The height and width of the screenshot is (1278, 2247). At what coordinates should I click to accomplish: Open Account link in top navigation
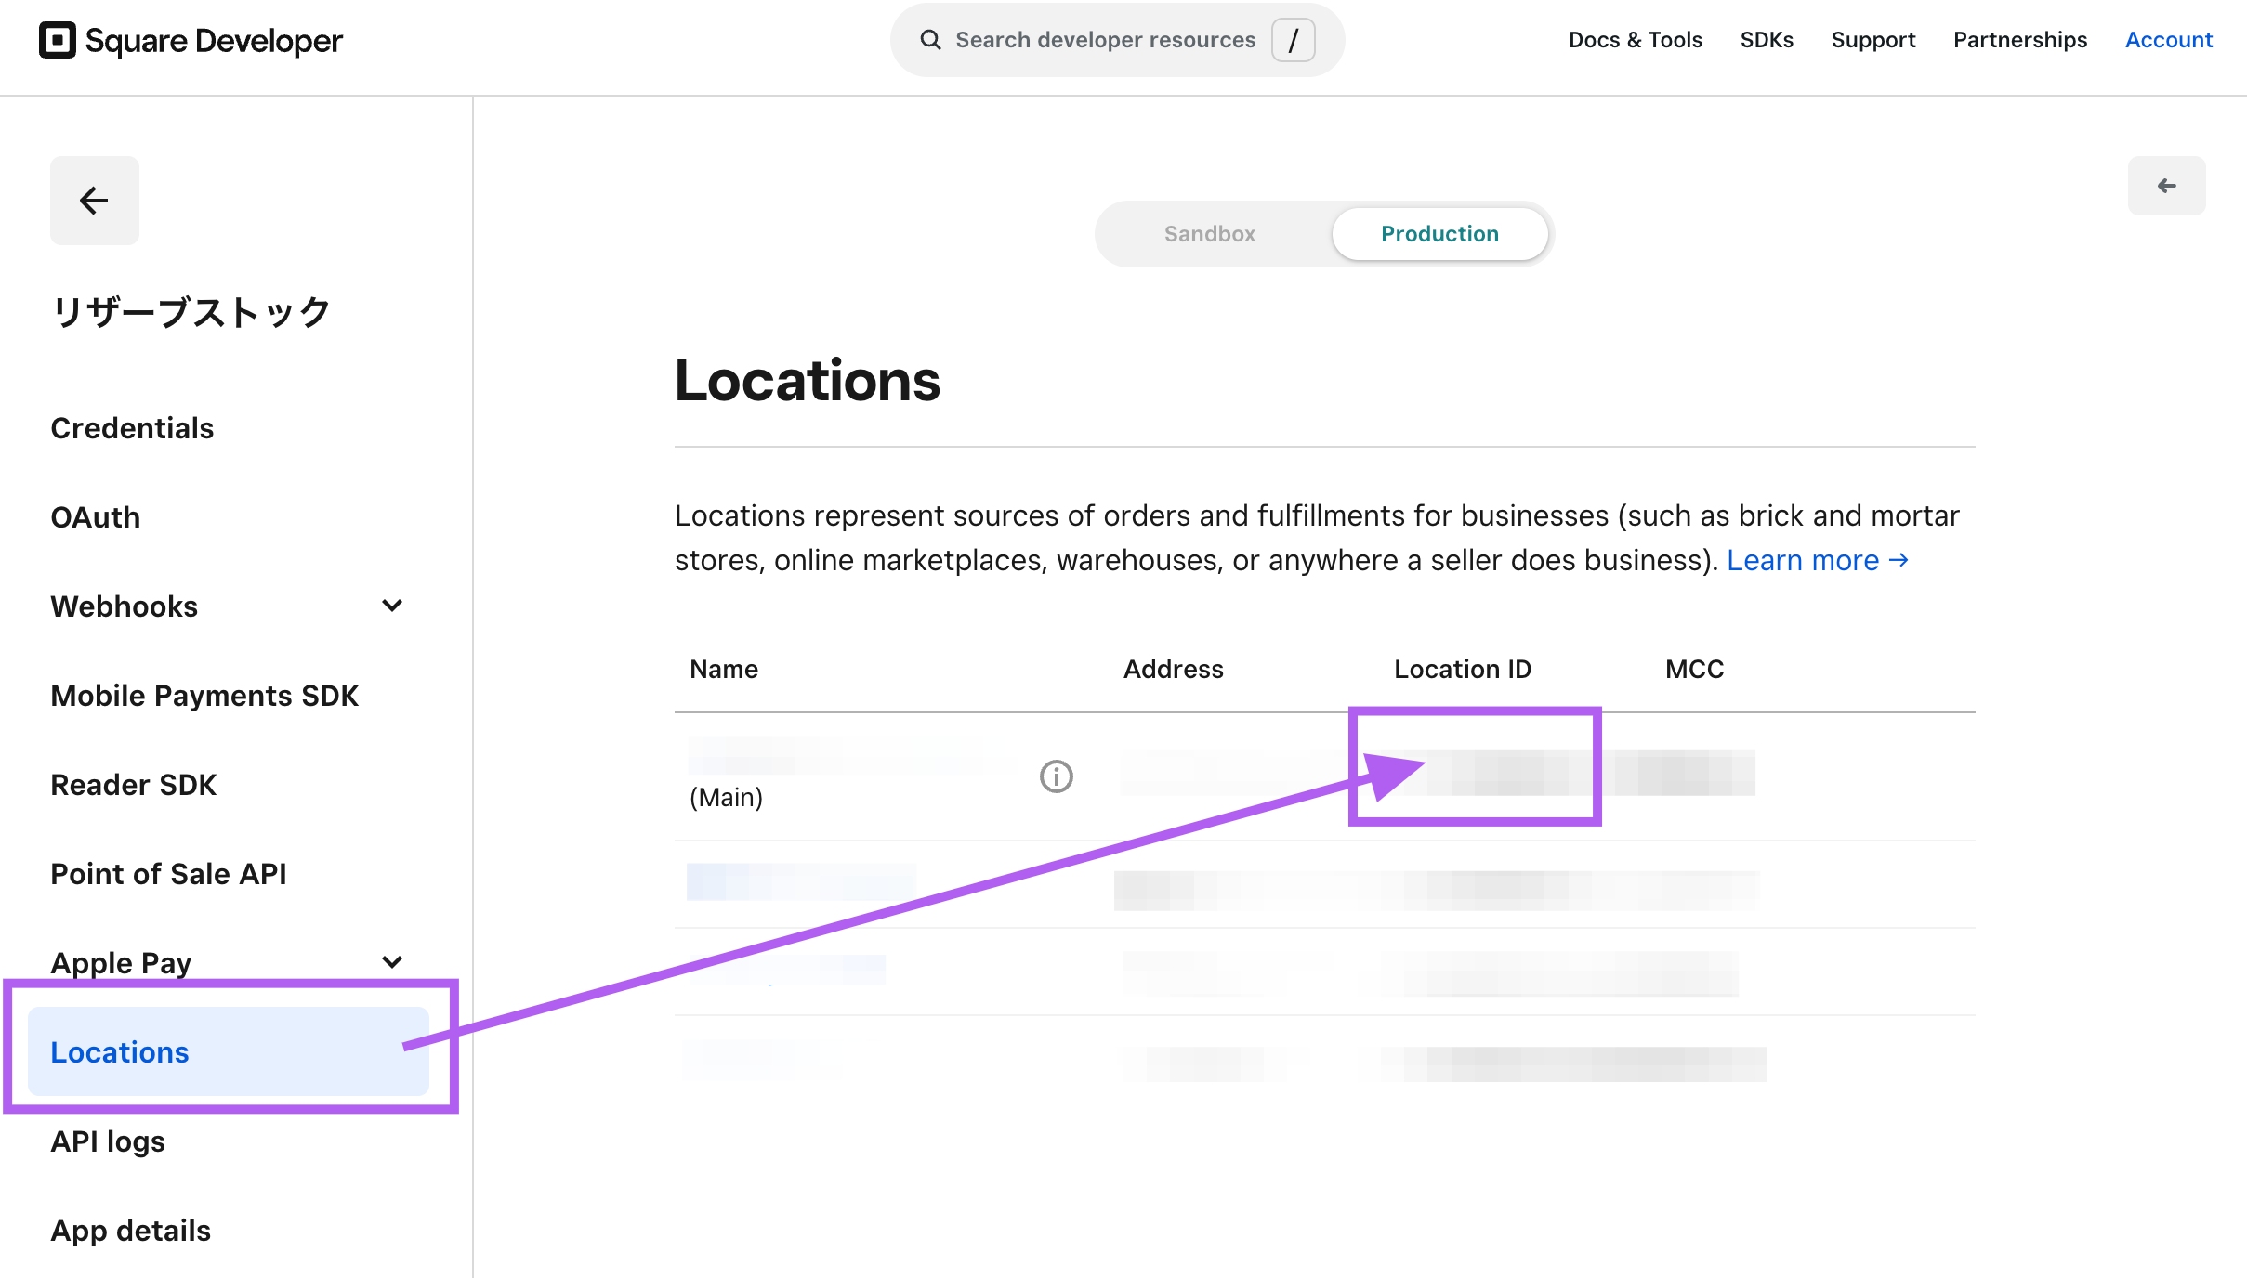coord(2169,40)
